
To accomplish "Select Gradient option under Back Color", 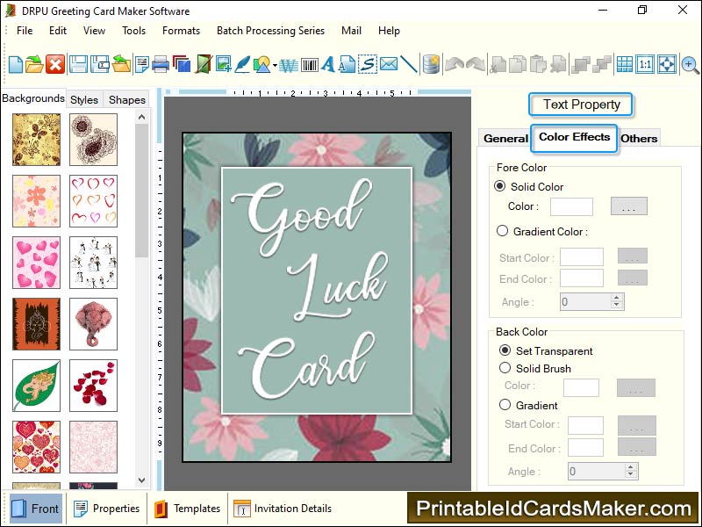I will tap(505, 405).
